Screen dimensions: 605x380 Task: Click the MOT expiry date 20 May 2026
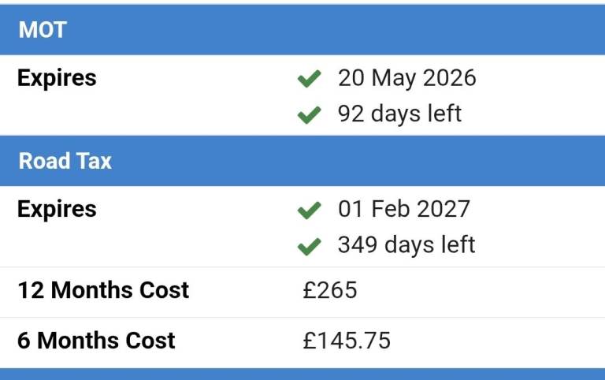[x=406, y=78]
